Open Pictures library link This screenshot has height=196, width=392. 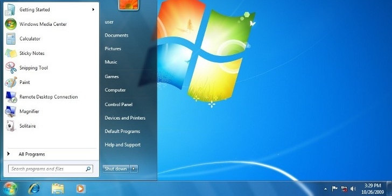pos(113,49)
